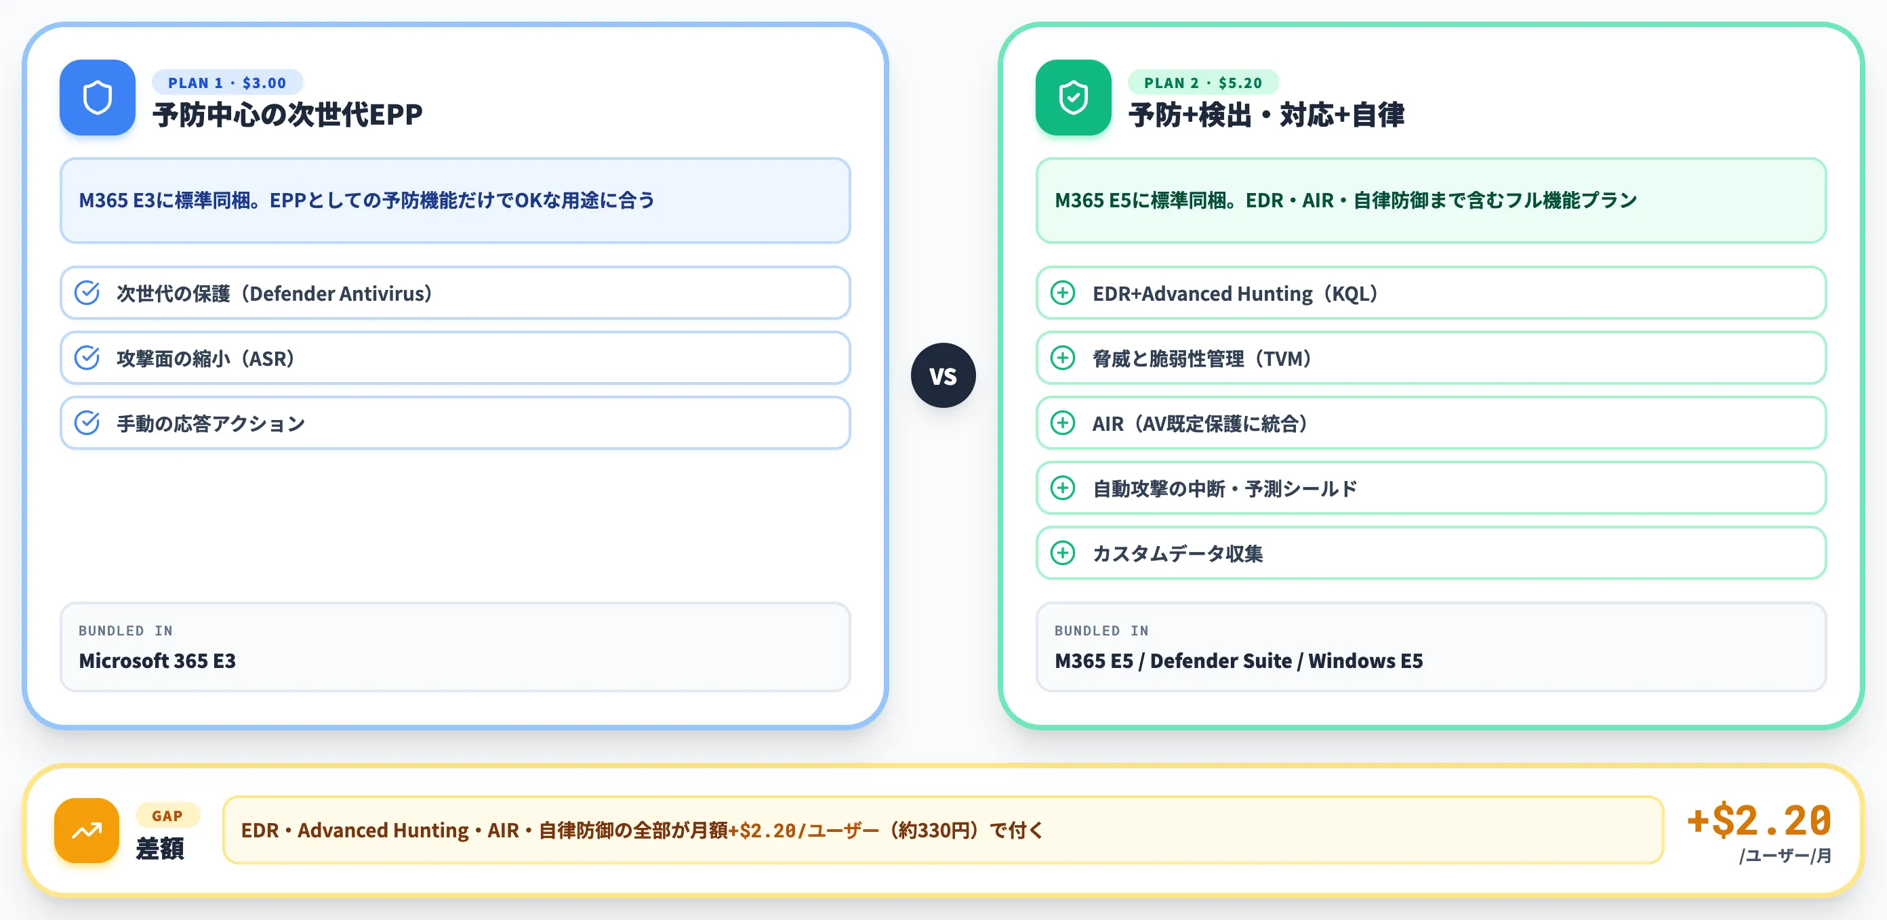1887x920 pixels.
Task: Click text 攻撃面の縮小 (ASR)
Action: (x=207, y=358)
